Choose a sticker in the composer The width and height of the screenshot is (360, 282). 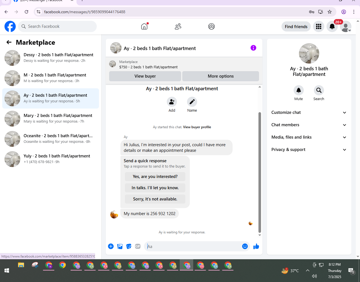tap(129, 246)
